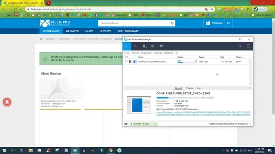Open the Other bookmarks folder
The height and width of the screenshot is (154, 275).
tap(262, 15)
